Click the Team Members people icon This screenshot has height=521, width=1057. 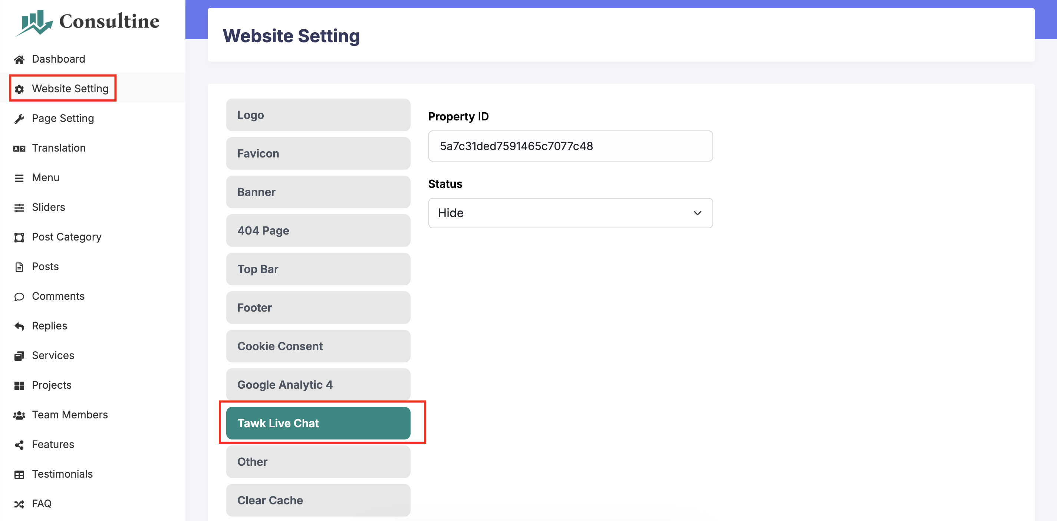click(x=19, y=415)
